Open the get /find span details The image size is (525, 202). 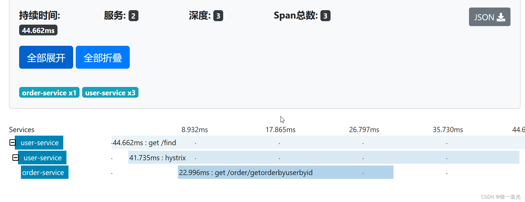click(145, 142)
